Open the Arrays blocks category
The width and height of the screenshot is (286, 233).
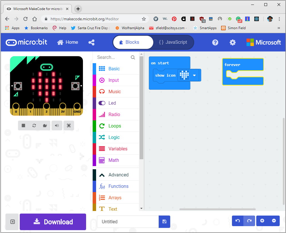[116, 198]
